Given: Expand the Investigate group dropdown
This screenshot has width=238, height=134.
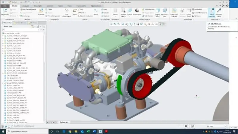Looking at the screenshot, I should point(215,19).
